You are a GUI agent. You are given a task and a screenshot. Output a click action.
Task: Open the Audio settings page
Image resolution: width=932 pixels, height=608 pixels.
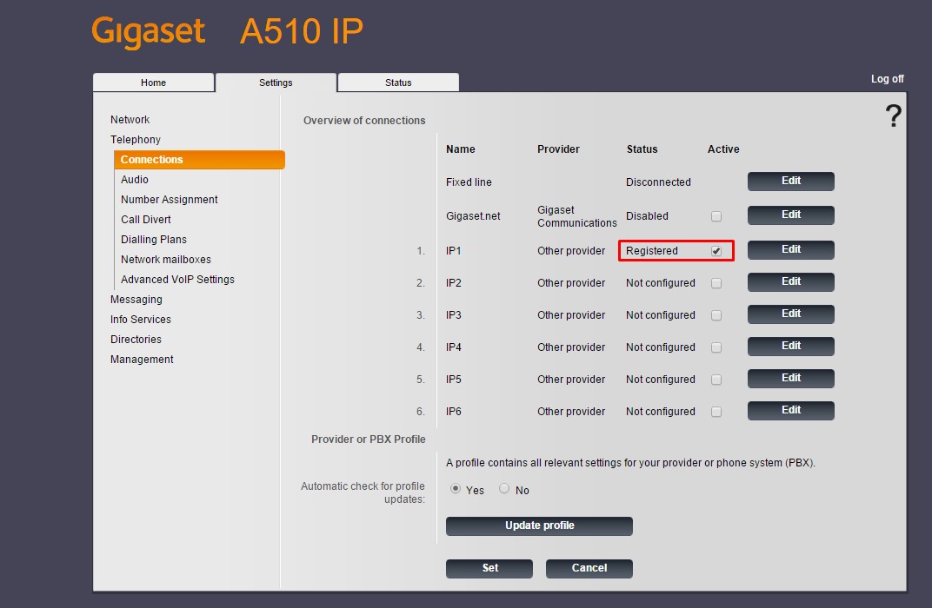(135, 179)
